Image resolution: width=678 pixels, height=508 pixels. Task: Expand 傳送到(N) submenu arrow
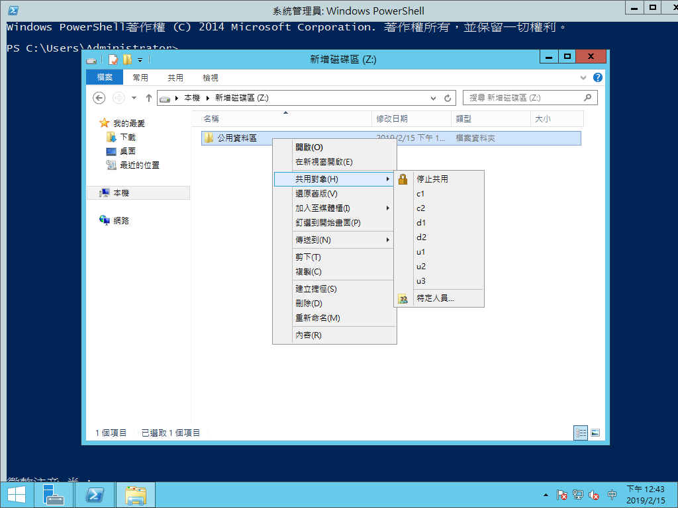388,239
